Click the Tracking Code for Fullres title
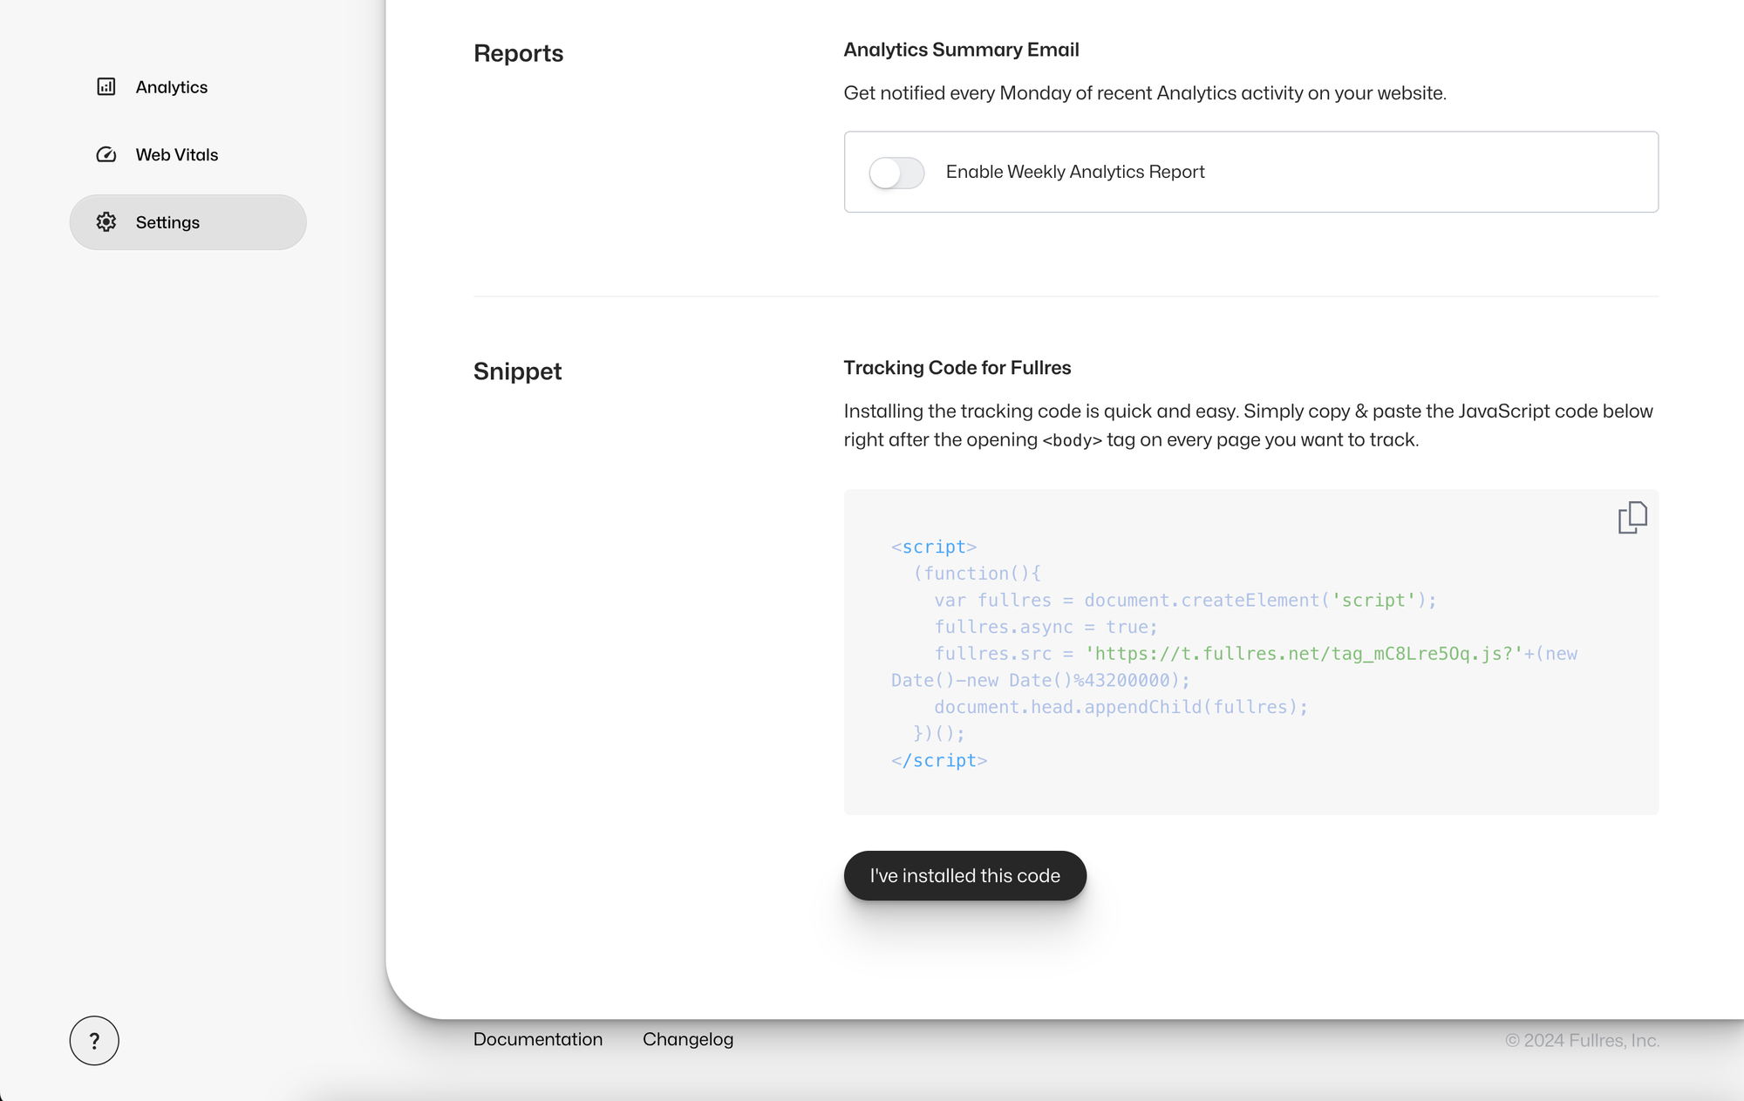Viewport: 1744px width, 1101px height. pos(957,368)
